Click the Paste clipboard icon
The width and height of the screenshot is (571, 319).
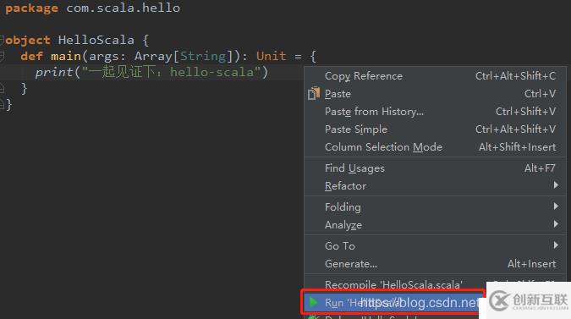tap(314, 94)
